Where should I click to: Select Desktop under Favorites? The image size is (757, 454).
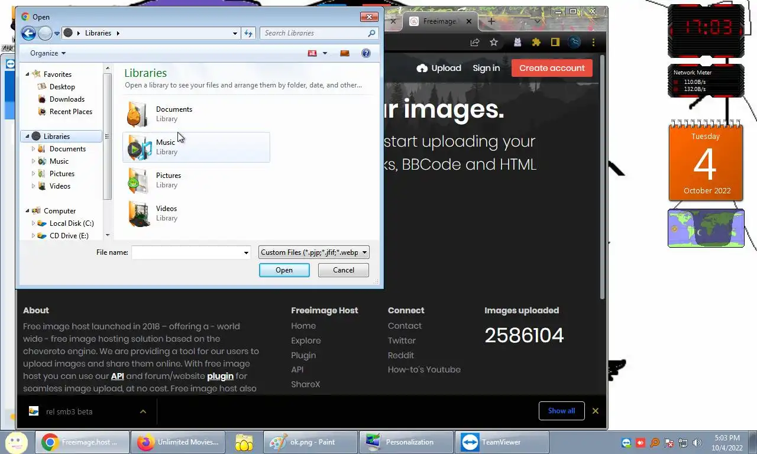click(62, 87)
